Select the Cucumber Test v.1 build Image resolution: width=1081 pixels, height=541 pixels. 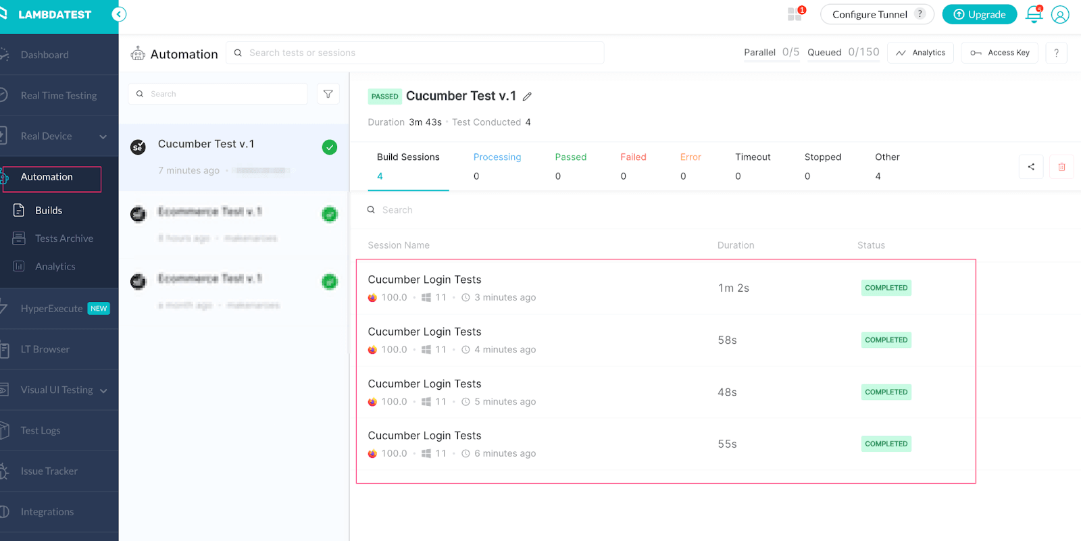pyautogui.click(x=234, y=157)
